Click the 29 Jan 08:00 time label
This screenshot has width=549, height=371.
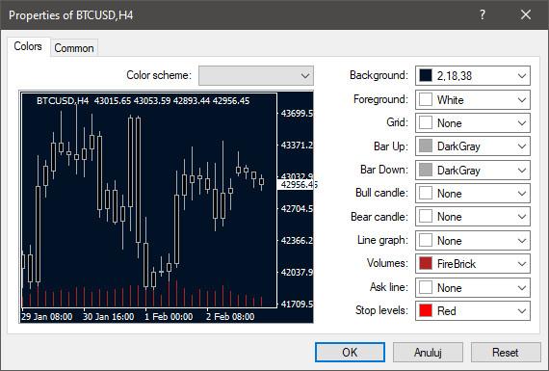pyautogui.click(x=46, y=317)
